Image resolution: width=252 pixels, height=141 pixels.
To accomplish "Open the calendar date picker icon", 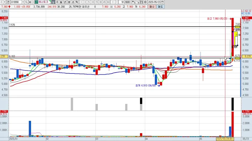I will pyautogui.click(x=162, y=2).
